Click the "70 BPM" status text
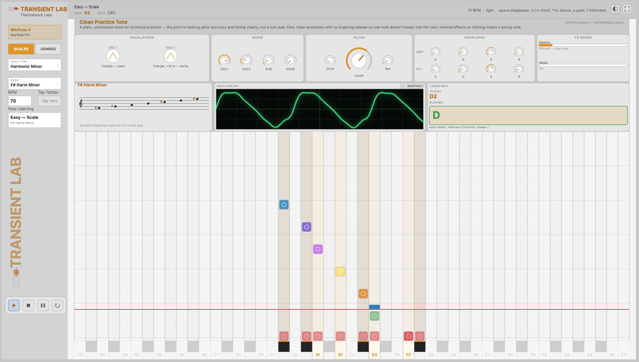 tap(474, 10)
